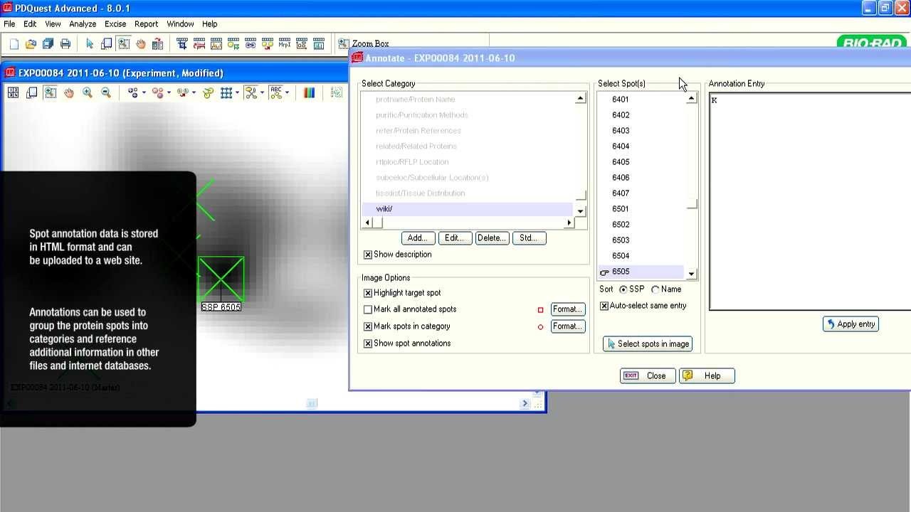This screenshot has width=911, height=512.
Task: Click the color bars display icon
Action: coord(309,92)
